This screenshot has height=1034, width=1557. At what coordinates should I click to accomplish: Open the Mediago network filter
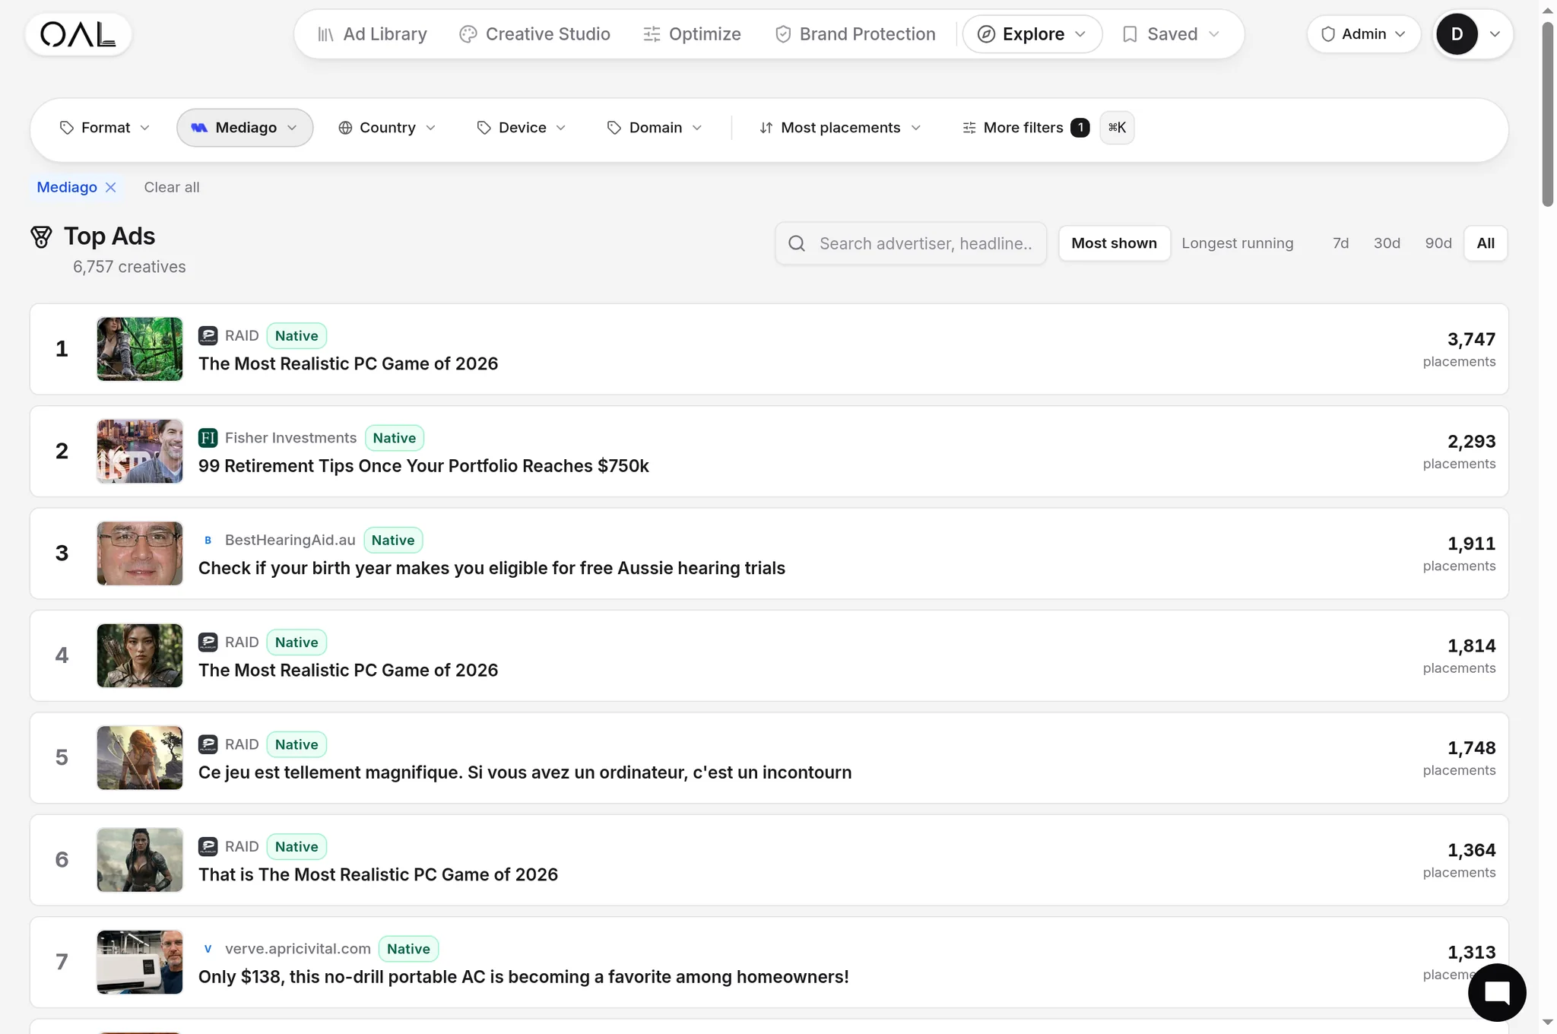245,128
